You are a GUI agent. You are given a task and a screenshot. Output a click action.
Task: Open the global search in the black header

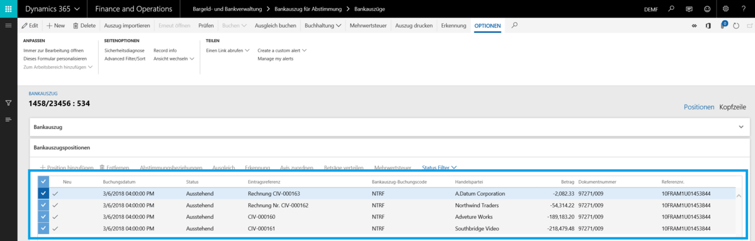tap(671, 9)
